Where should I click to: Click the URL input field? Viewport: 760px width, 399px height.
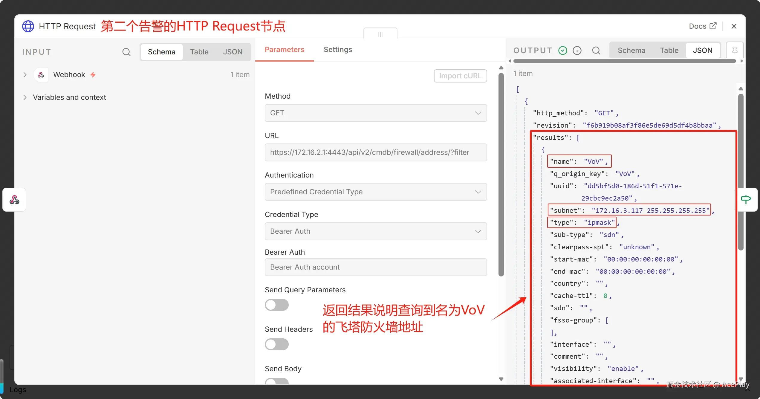coord(376,152)
